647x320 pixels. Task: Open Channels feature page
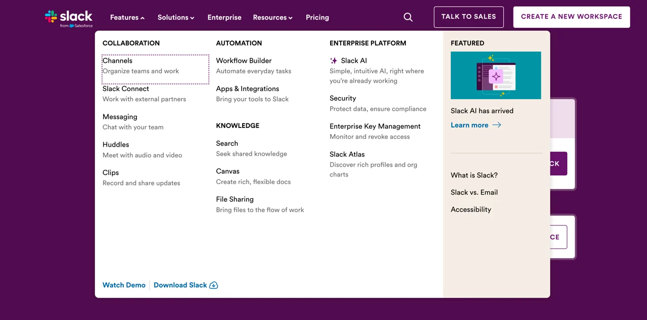pos(117,61)
